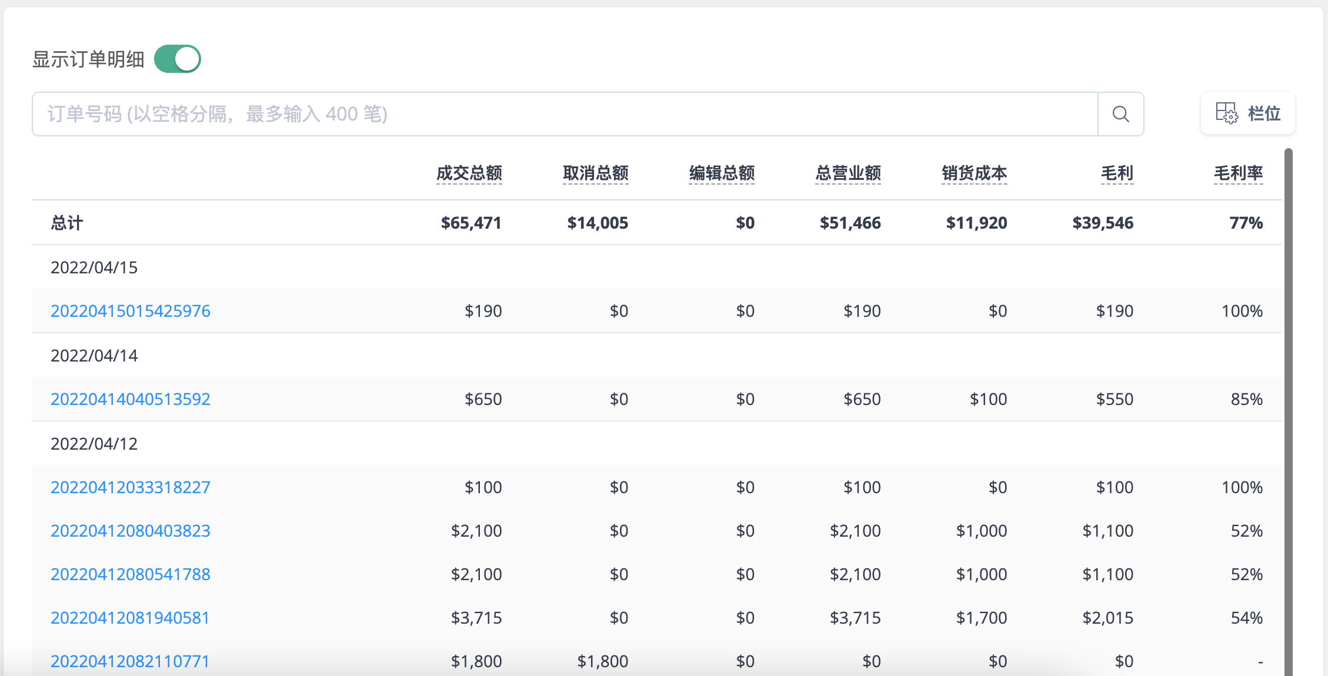Click total 毛利 value $39,546
Viewport: 1328px width, 676px height.
click(1103, 223)
